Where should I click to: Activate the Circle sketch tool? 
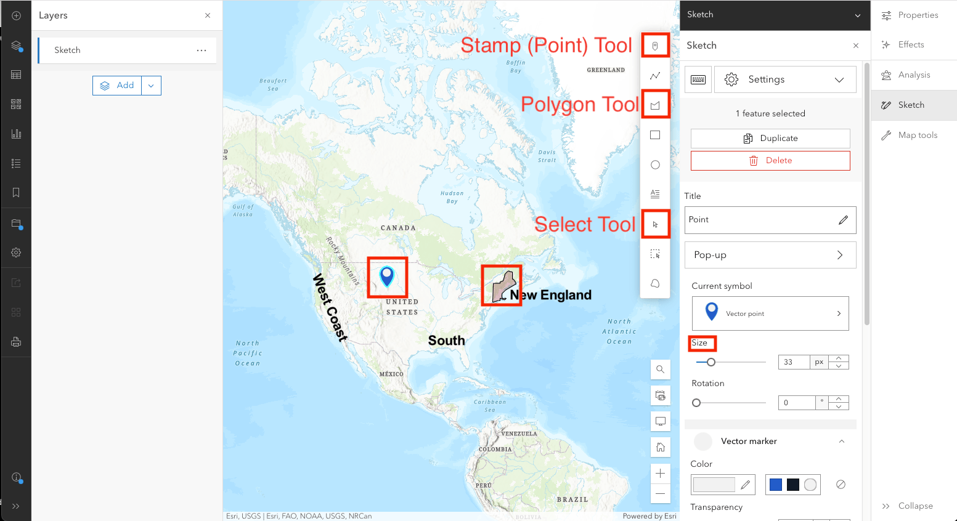click(655, 164)
